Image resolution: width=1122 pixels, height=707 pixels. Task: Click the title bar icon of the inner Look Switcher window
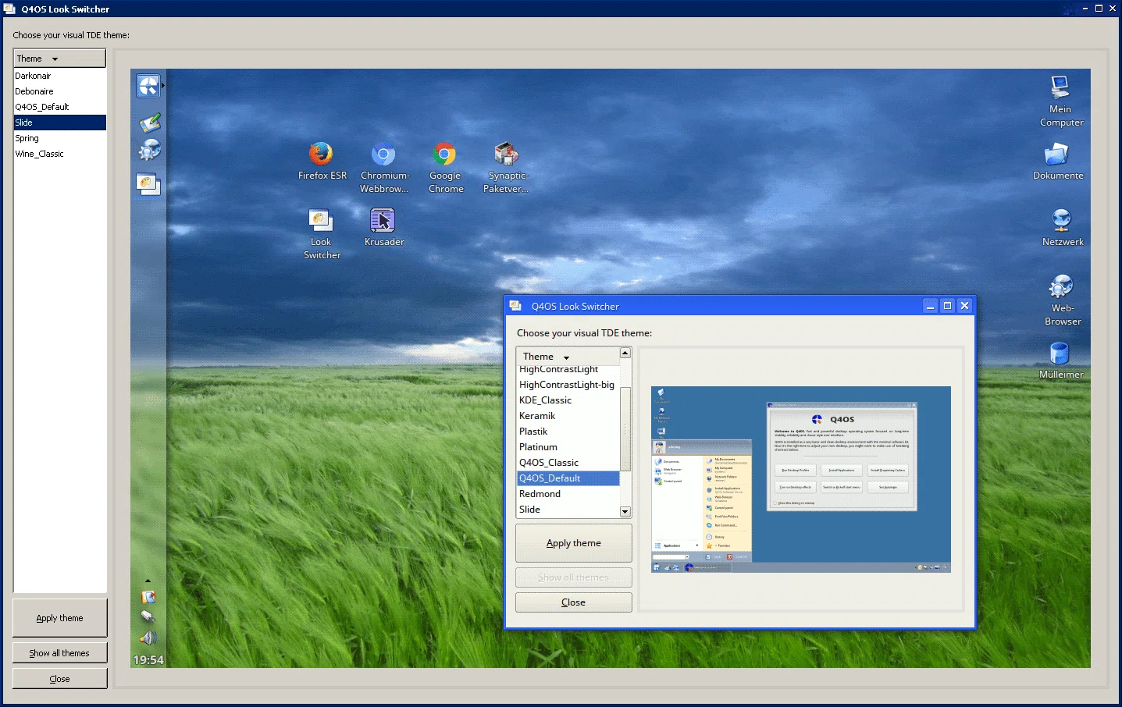515,306
